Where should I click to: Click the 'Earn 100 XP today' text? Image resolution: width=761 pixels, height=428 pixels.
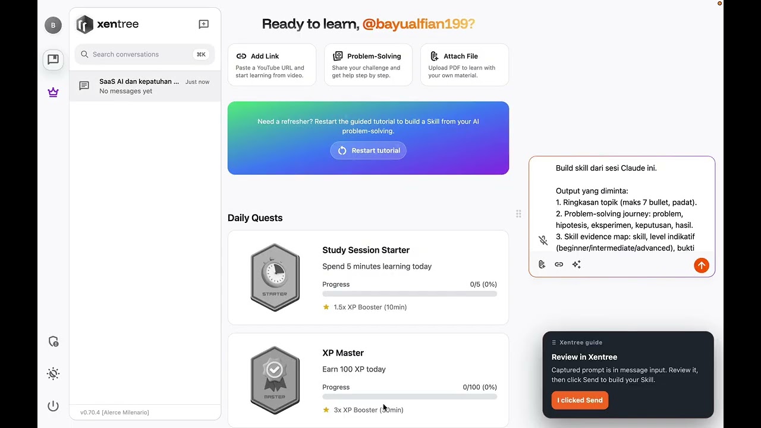point(354,369)
